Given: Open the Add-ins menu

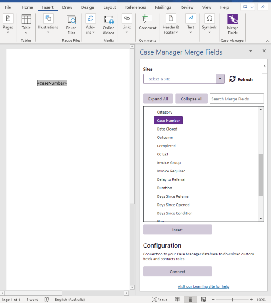Looking at the screenshot, I should 90,24.
